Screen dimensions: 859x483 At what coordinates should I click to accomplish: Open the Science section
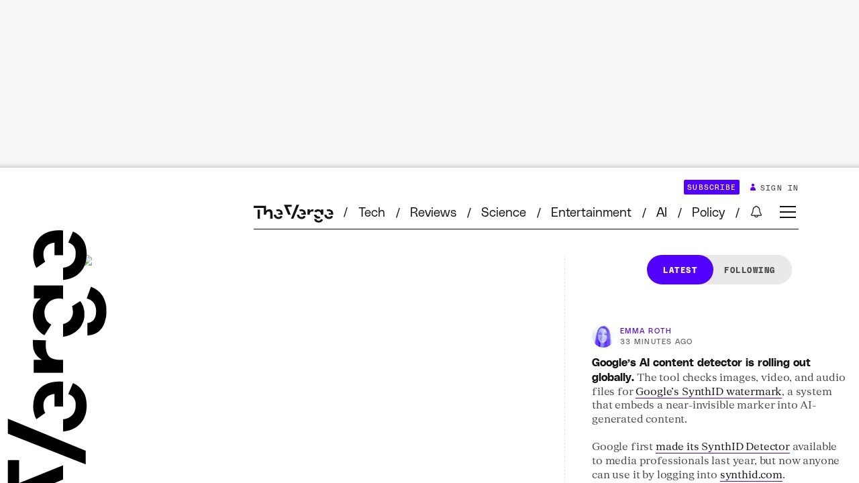[x=503, y=212]
